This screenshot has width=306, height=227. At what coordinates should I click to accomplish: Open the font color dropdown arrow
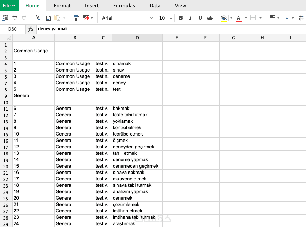pyautogui.click(x=246, y=18)
